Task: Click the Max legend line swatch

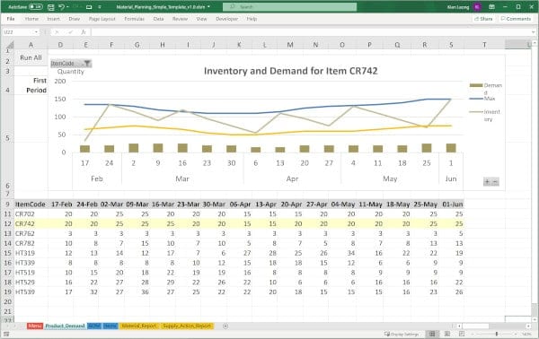Action: [x=476, y=99]
